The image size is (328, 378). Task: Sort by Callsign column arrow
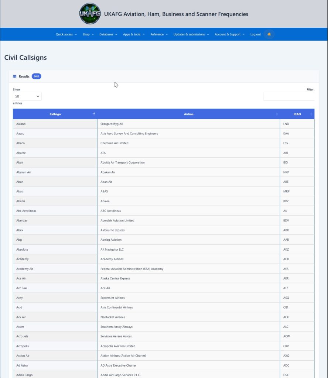[x=94, y=114]
